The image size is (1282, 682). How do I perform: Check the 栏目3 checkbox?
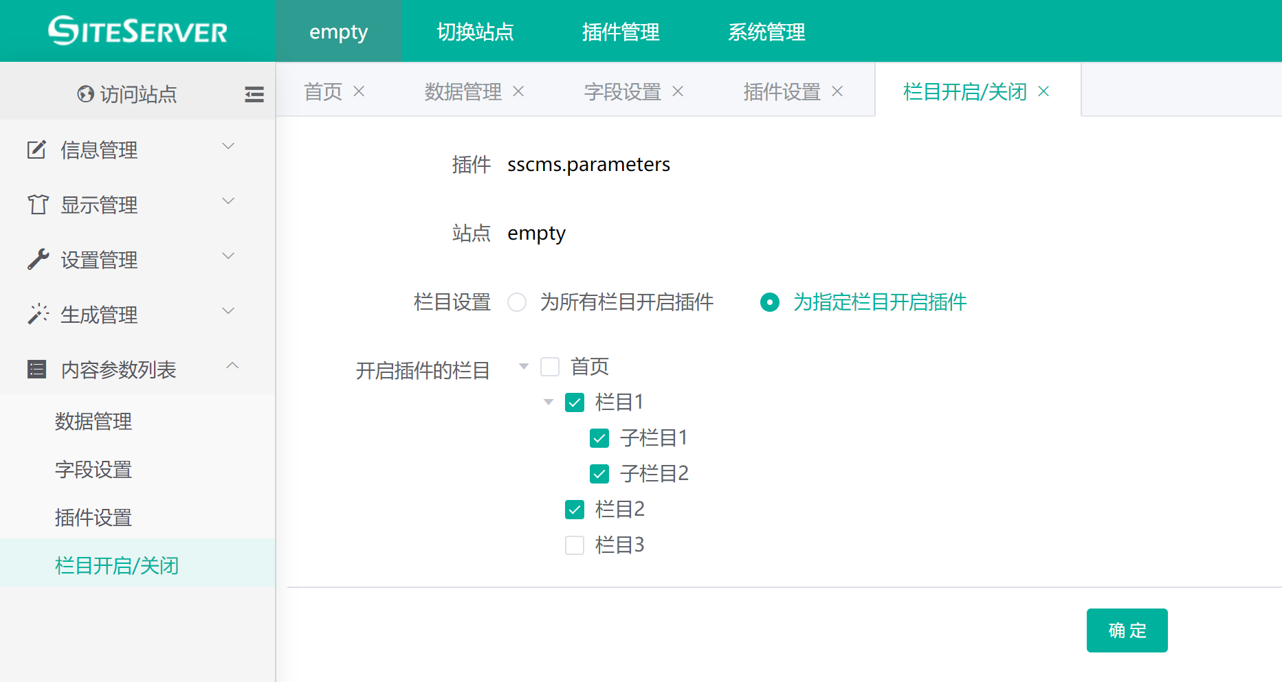pos(575,545)
